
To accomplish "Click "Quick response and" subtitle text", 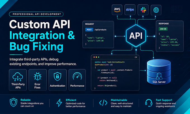I will coord(166,103).
